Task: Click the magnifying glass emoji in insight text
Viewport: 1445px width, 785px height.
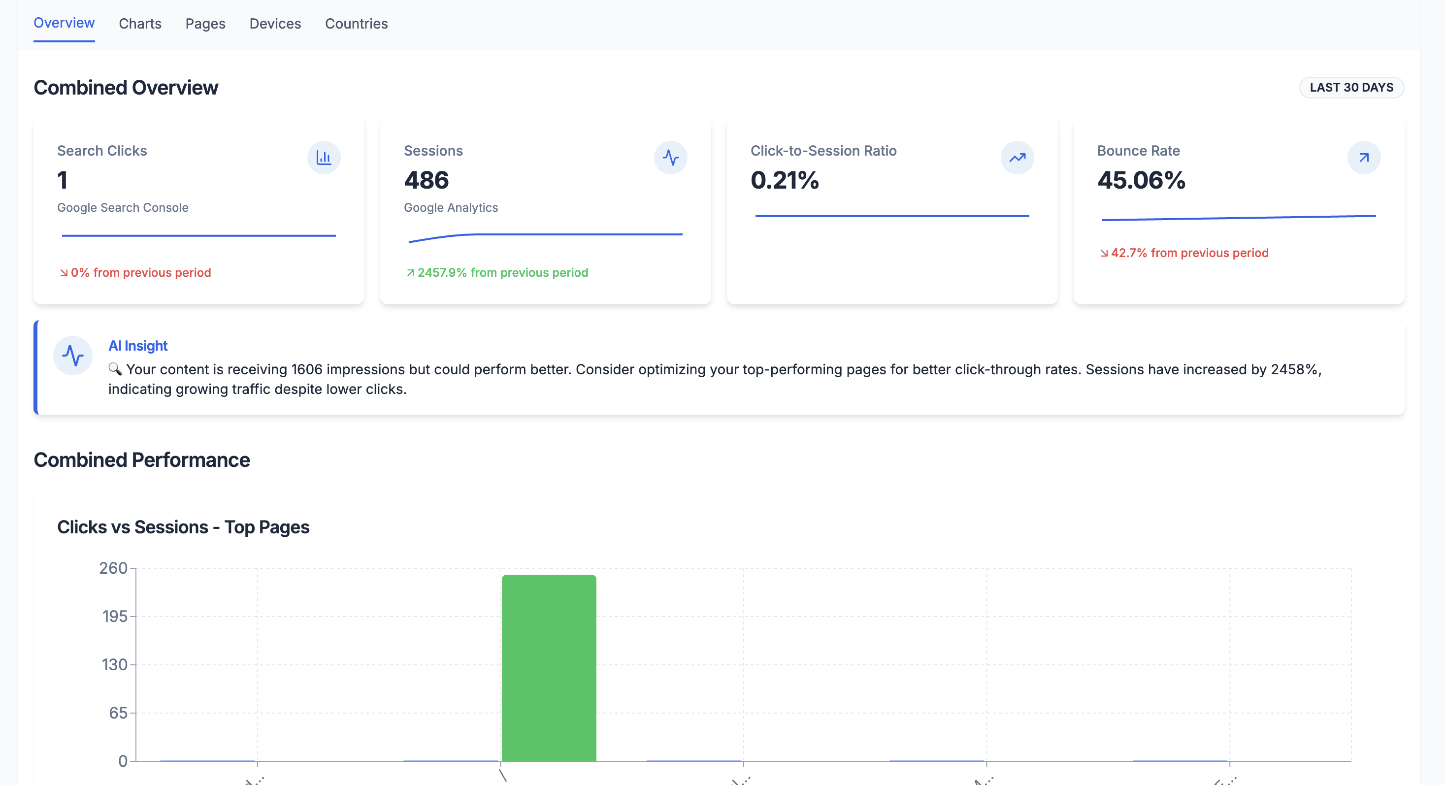Action: point(115,369)
